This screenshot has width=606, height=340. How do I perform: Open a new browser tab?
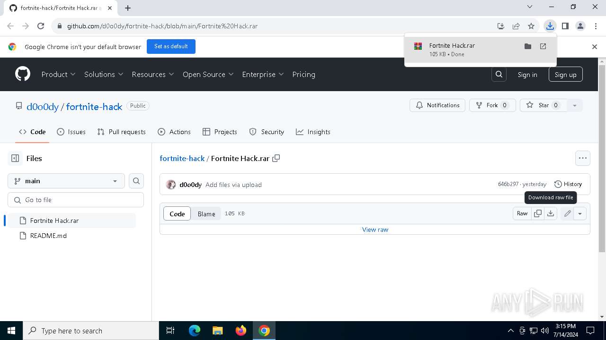(128, 8)
